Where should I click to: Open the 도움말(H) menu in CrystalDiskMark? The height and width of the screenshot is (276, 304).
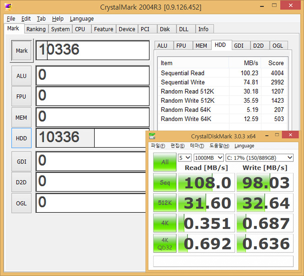tap(219, 145)
